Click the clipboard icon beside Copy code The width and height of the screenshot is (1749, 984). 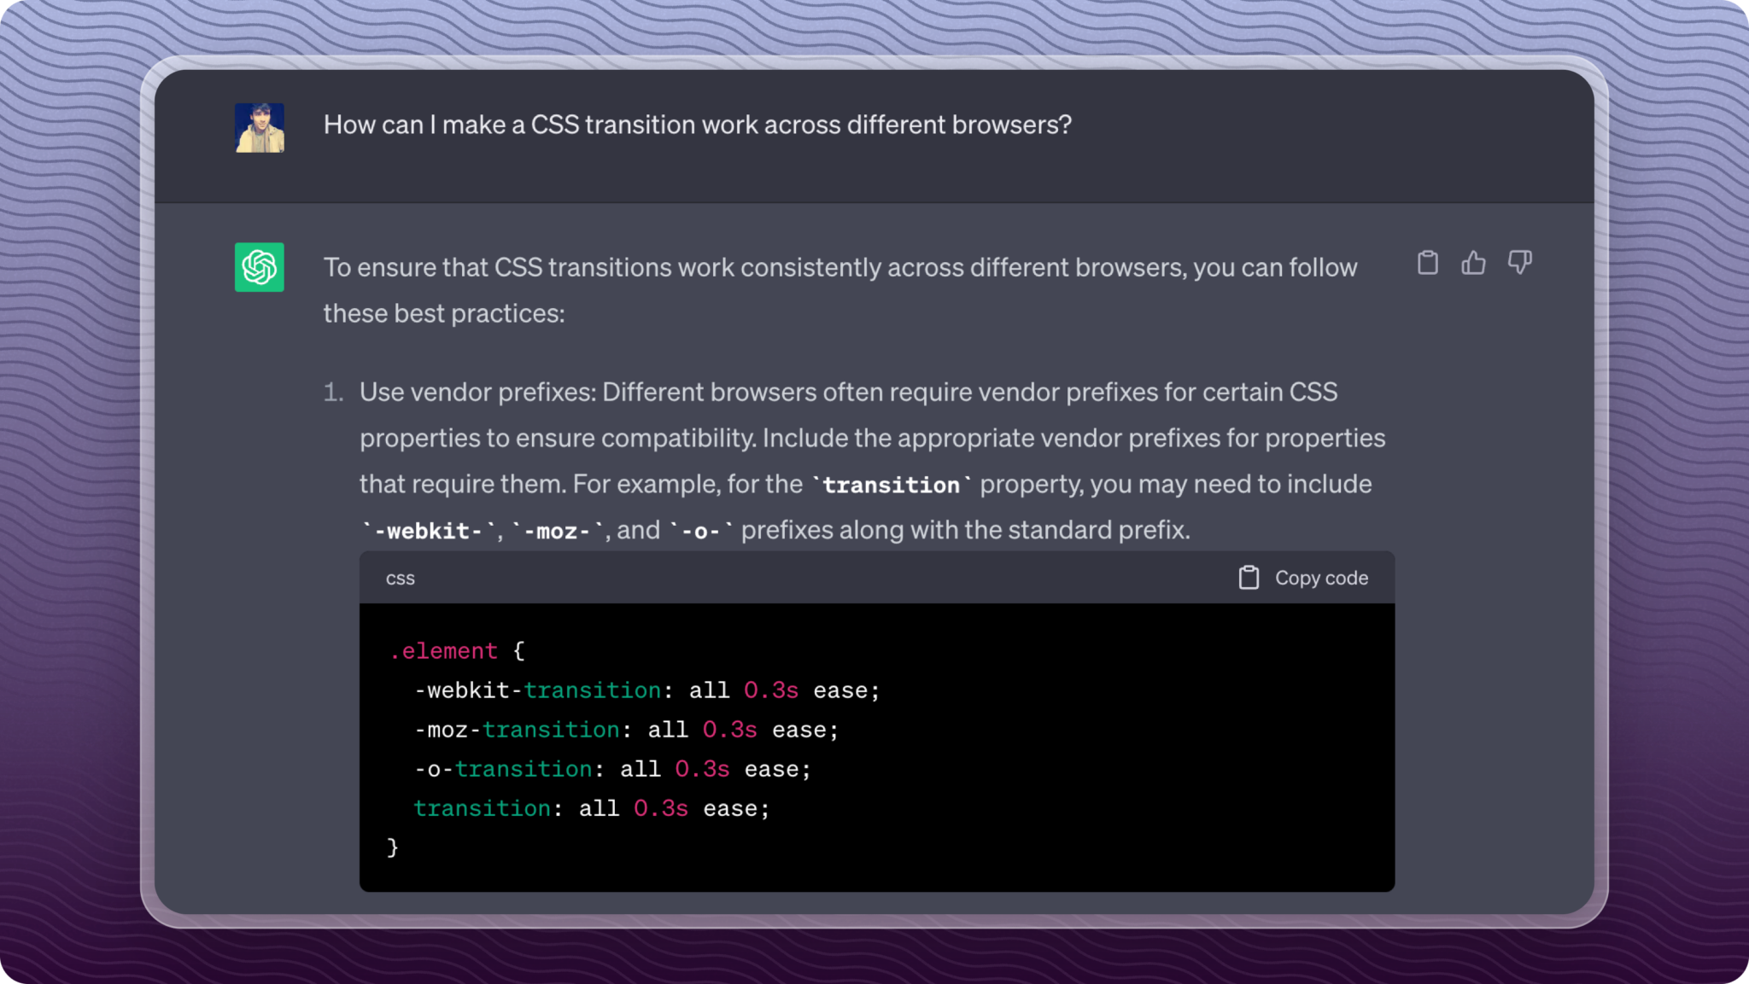(1249, 577)
